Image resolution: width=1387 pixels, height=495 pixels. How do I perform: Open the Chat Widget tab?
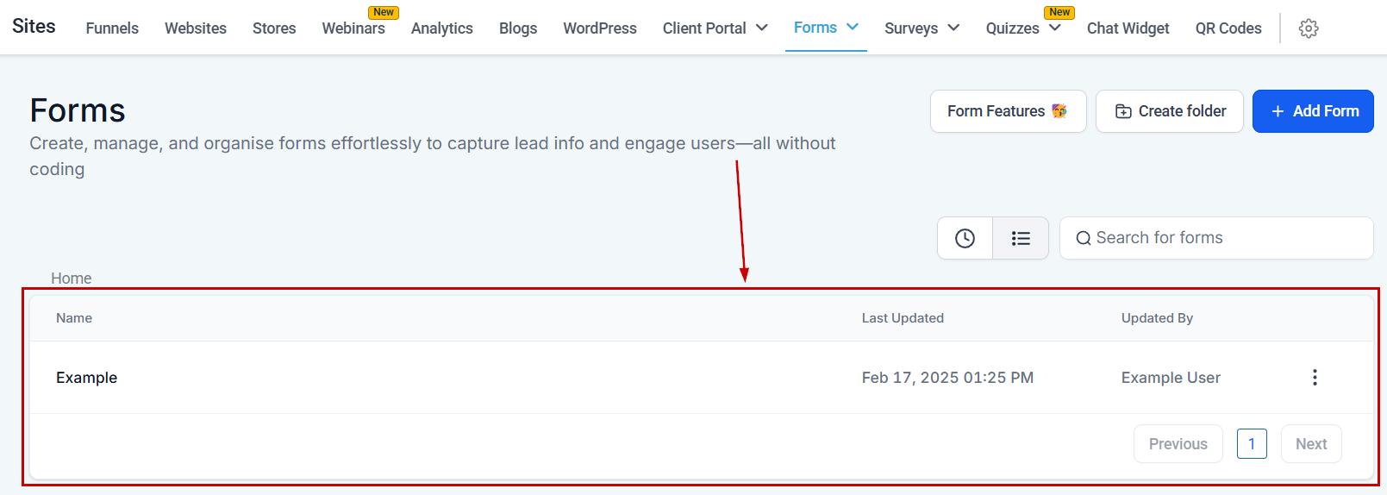click(1128, 28)
